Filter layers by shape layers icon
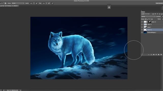Viewport: 163px width, 91px height. click(160, 14)
